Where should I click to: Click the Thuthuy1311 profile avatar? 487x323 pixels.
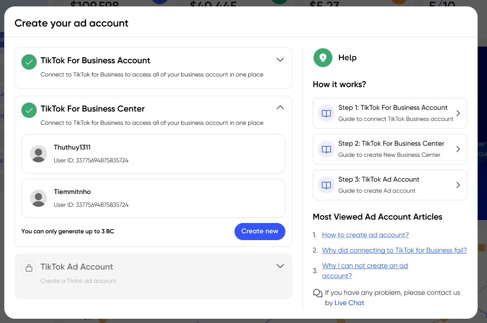tap(38, 153)
